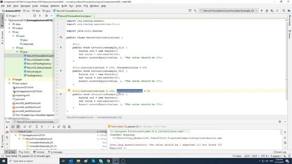292x164 pixels.
Task: Open the Event Log button
Action: tap(280, 152)
